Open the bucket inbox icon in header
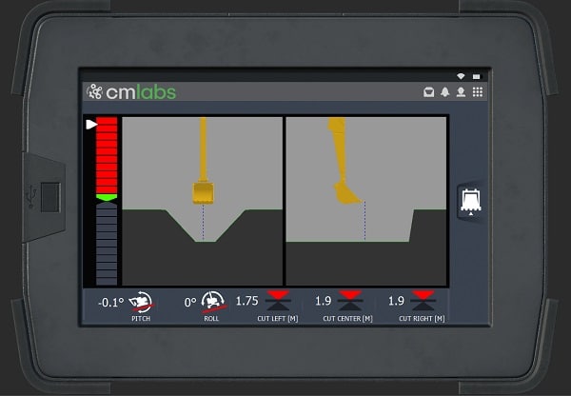The image size is (571, 396). 428,91
